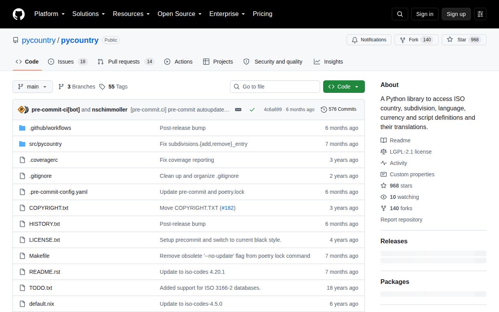
Task: Open the Pricing link
Action: (262, 14)
